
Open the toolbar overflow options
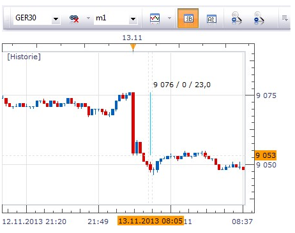(x=285, y=18)
